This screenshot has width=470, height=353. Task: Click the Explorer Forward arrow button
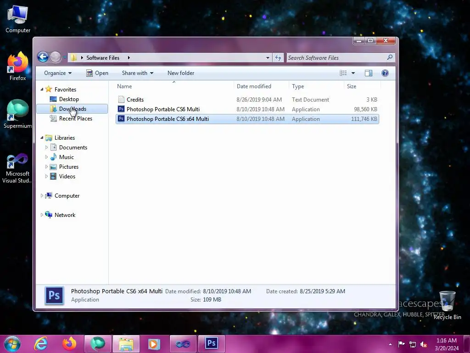(x=55, y=57)
